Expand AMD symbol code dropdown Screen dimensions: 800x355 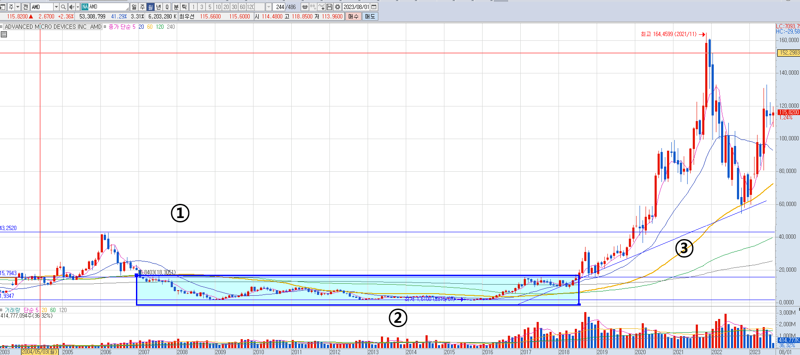pyautogui.click(x=56, y=7)
